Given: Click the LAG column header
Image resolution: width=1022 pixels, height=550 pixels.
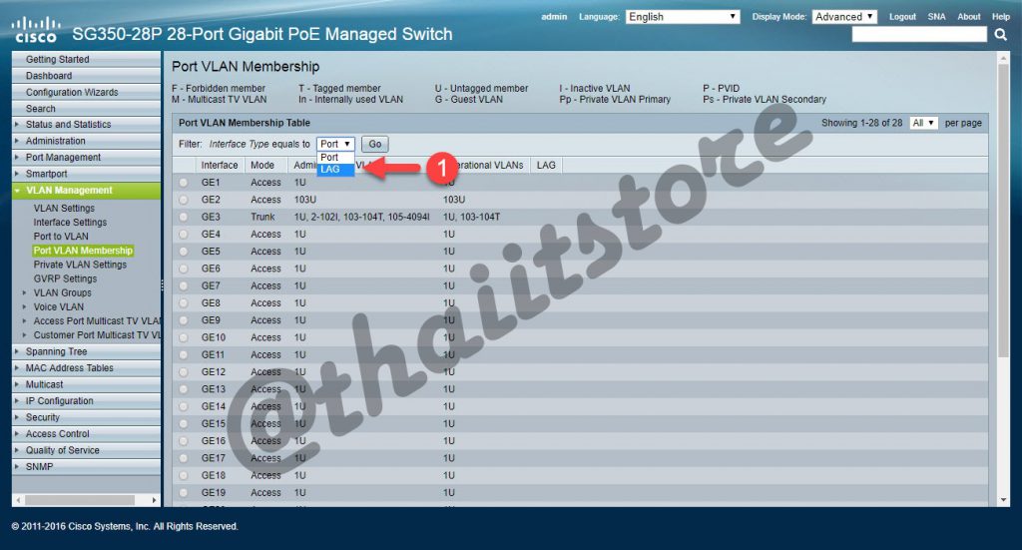Looking at the screenshot, I should tap(546, 166).
